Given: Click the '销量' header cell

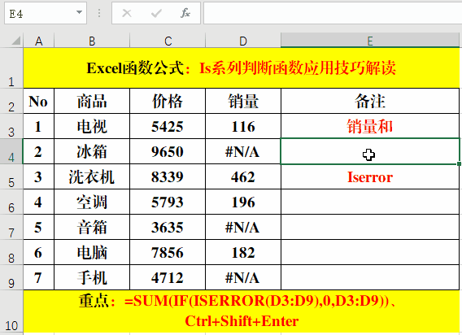Looking at the screenshot, I should coord(243,101).
